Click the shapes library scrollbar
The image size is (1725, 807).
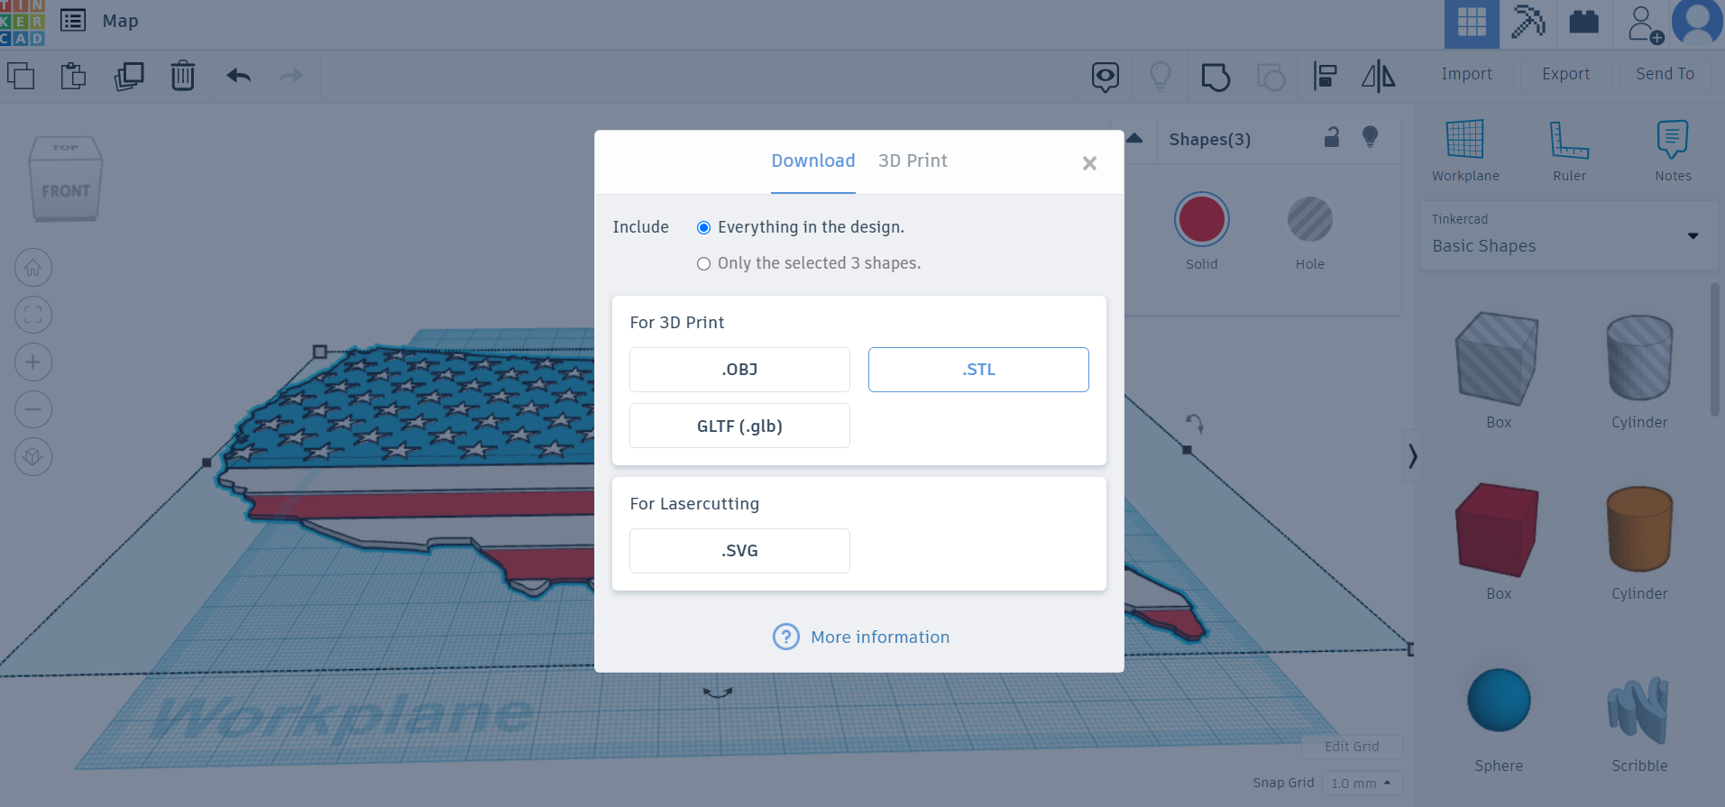pyautogui.click(x=1715, y=350)
